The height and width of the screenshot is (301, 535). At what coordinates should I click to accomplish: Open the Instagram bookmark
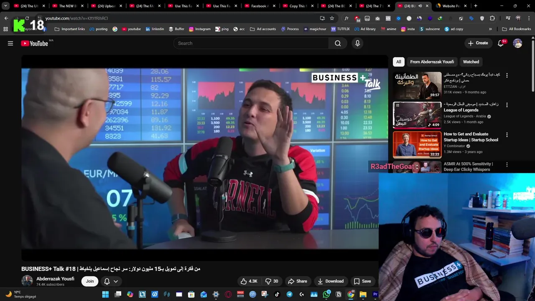pyautogui.click(x=200, y=29)
